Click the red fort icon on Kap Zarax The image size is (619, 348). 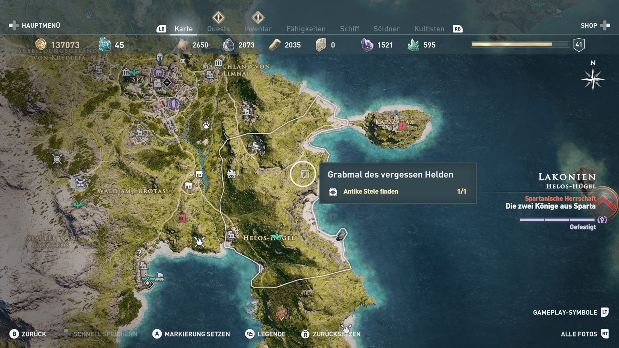point(402,126)
